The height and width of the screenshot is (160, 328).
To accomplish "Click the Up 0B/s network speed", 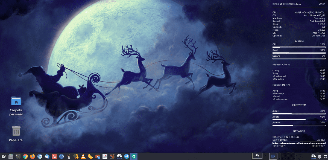I will click(321, 140).
